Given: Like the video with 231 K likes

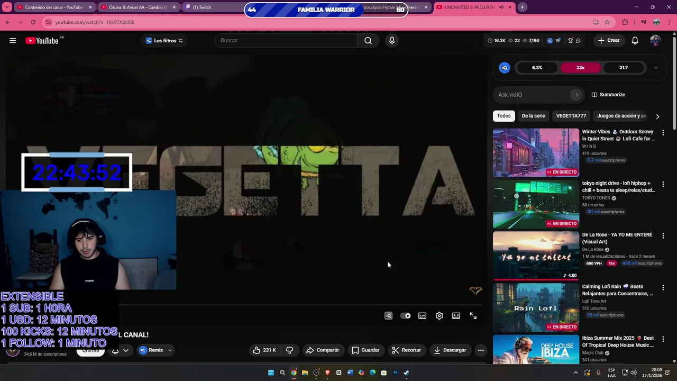Looking at the screenshot, I should pyautogui.click(x=264, y=350).
